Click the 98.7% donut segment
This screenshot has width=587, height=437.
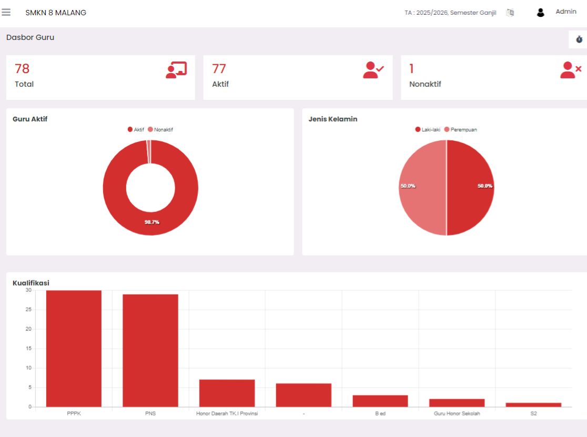(151, 222)
